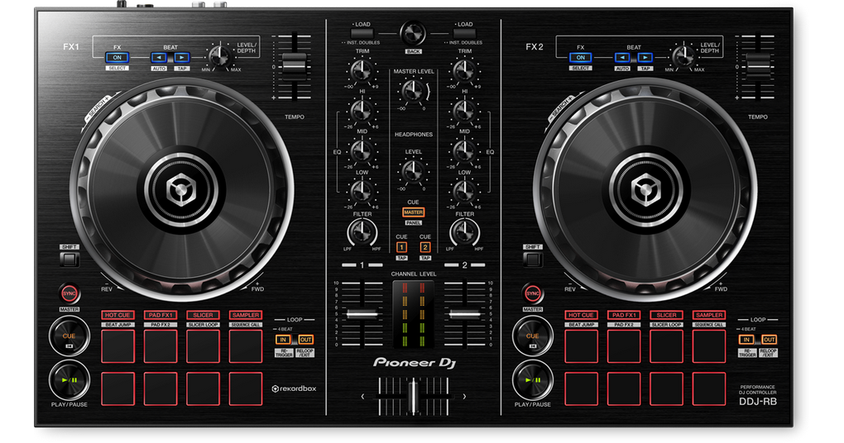
Task: Select SLICER pad mode on right deck
Action: tap(666, 315)
